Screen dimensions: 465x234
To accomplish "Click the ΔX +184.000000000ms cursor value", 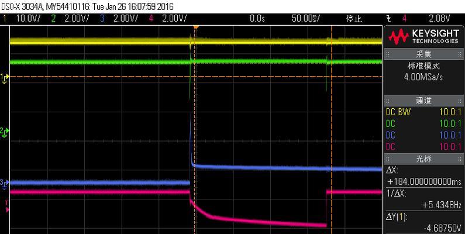I will coord(424,177).
